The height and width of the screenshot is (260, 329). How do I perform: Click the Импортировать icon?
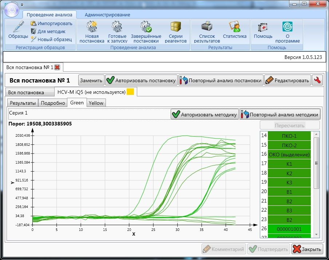[x=33, y=23]
